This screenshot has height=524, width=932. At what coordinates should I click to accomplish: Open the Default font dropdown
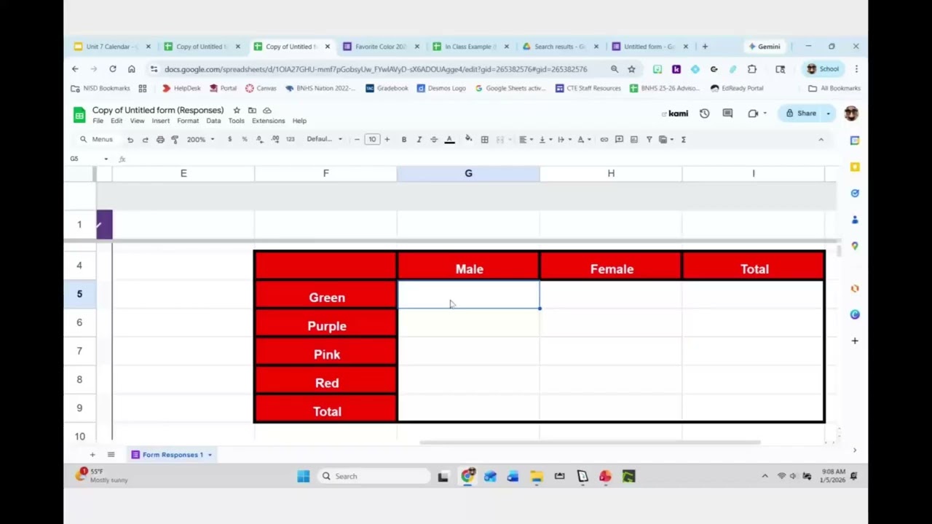pyautogui.click(x=324, y=139)
